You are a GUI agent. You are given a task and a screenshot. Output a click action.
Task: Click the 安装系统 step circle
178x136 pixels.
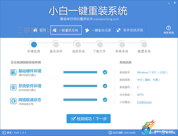122,44
